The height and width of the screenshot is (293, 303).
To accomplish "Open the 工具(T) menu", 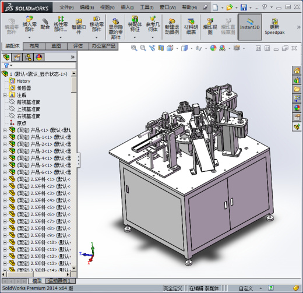I will pyautogui.click(x=147, y=8).
